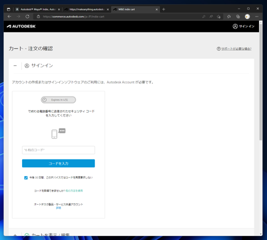The width and height of the screenshot is (267, 240).
Task: Click the browser back arrow
Action: click(x=9, y=17)
